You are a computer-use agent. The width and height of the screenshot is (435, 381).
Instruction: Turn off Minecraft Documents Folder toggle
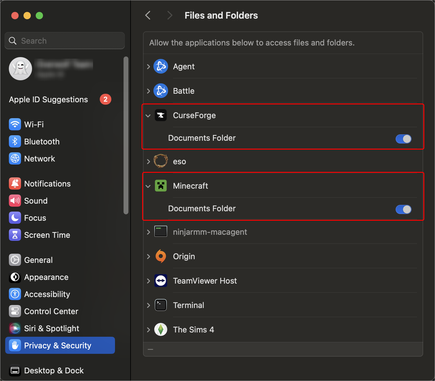point(403,209)
